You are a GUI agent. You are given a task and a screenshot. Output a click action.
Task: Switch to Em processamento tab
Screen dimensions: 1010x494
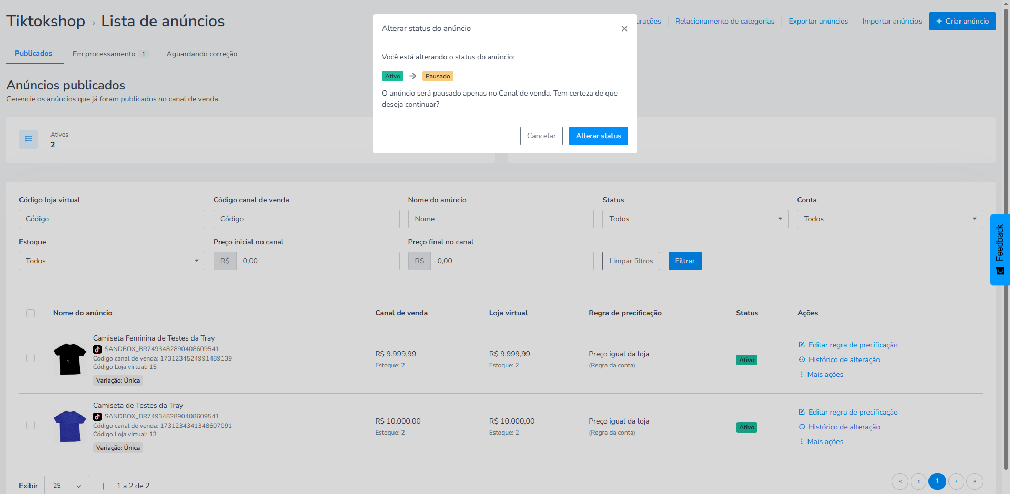(x=110, y=54)
